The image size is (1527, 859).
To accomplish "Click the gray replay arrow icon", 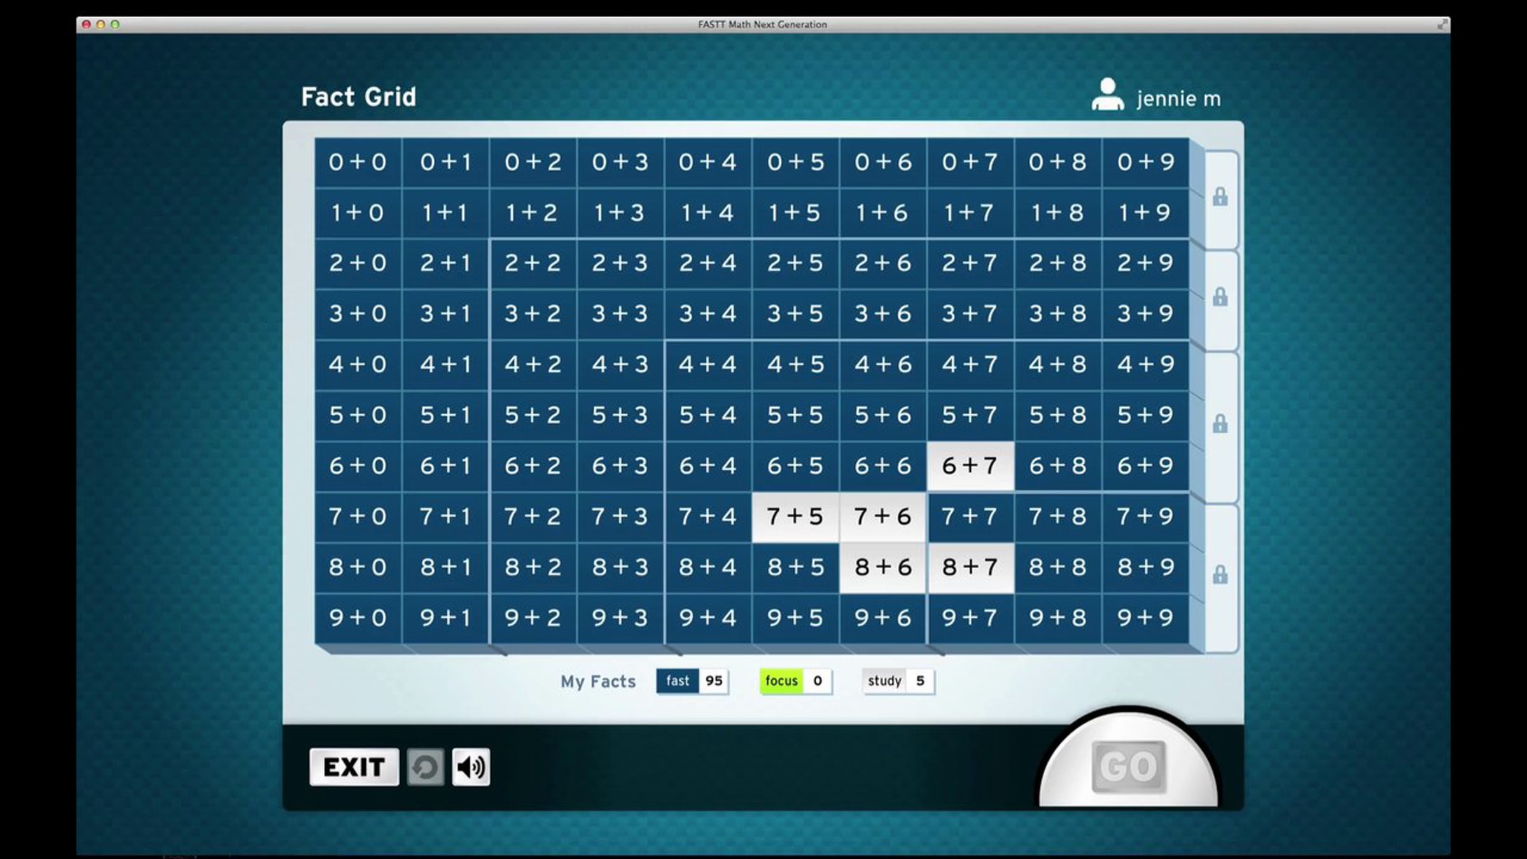I will pos(425,767).
